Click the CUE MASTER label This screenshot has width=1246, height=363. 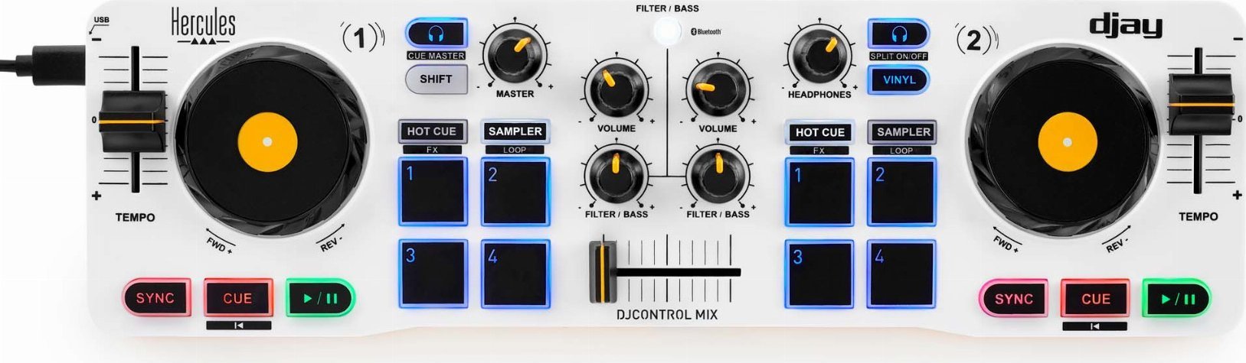tap(437, 56)
